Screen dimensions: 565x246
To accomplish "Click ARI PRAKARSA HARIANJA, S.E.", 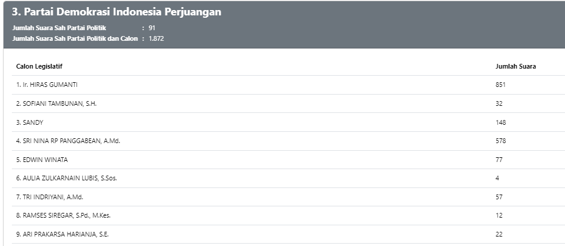I will tap(62, 234).
